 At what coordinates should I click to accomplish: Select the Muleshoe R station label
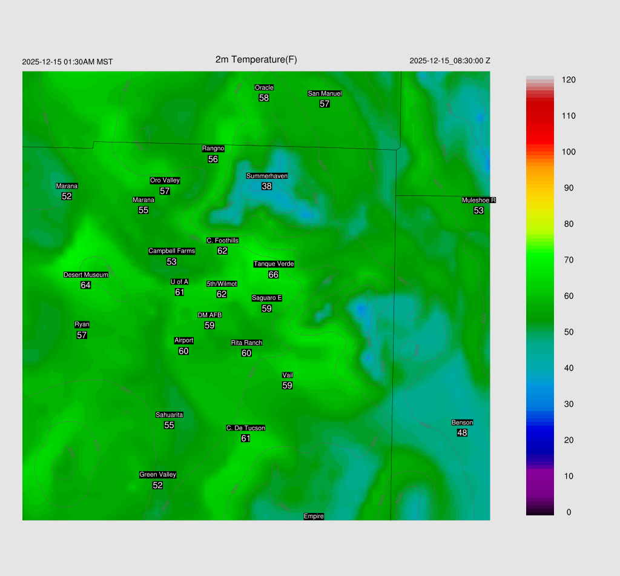tap(478, 200)
